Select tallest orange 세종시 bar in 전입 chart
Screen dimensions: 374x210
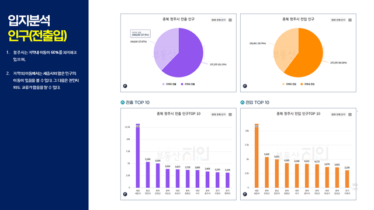point(257,156)
